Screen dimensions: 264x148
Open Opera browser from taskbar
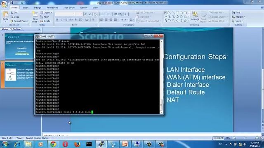[65, 144]
